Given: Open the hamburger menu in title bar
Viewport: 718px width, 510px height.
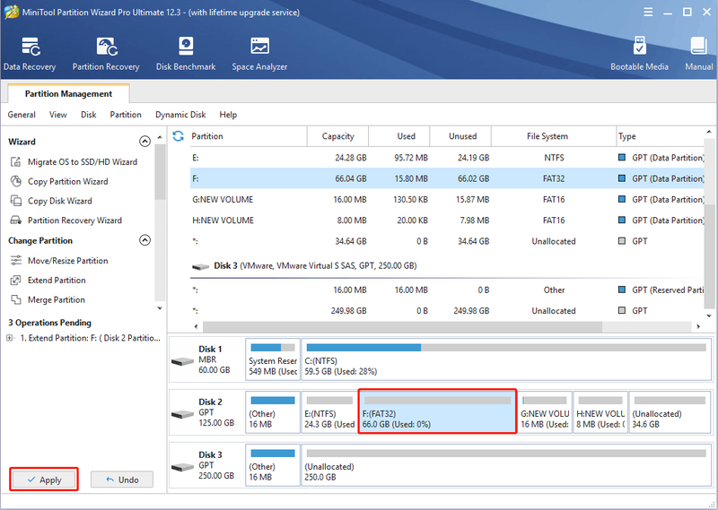Looking at the screenshot, I should tap(648, 12).
